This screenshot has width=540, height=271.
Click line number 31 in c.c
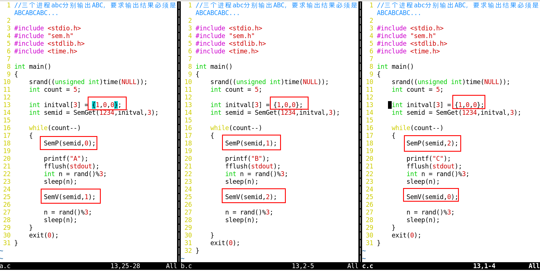click(x=369, y=243)
